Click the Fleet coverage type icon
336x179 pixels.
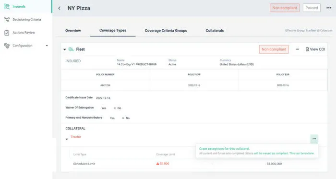[71, 49]
